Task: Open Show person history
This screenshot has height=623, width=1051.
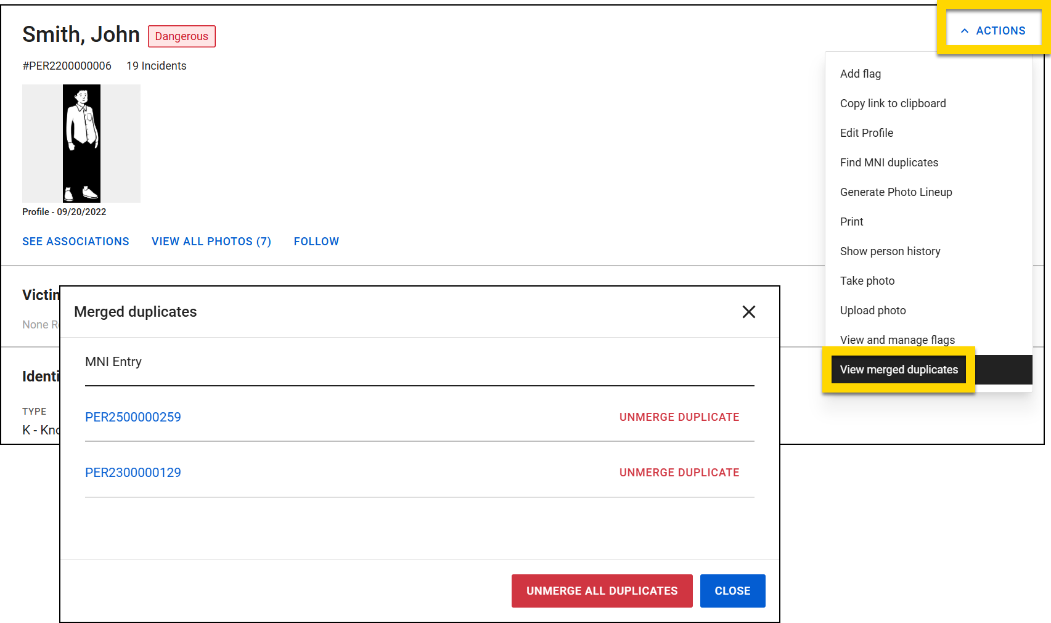Action: click(890, 251)
